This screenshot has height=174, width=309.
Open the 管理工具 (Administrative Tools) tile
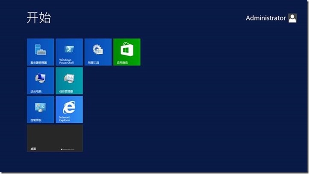point(98,52)
